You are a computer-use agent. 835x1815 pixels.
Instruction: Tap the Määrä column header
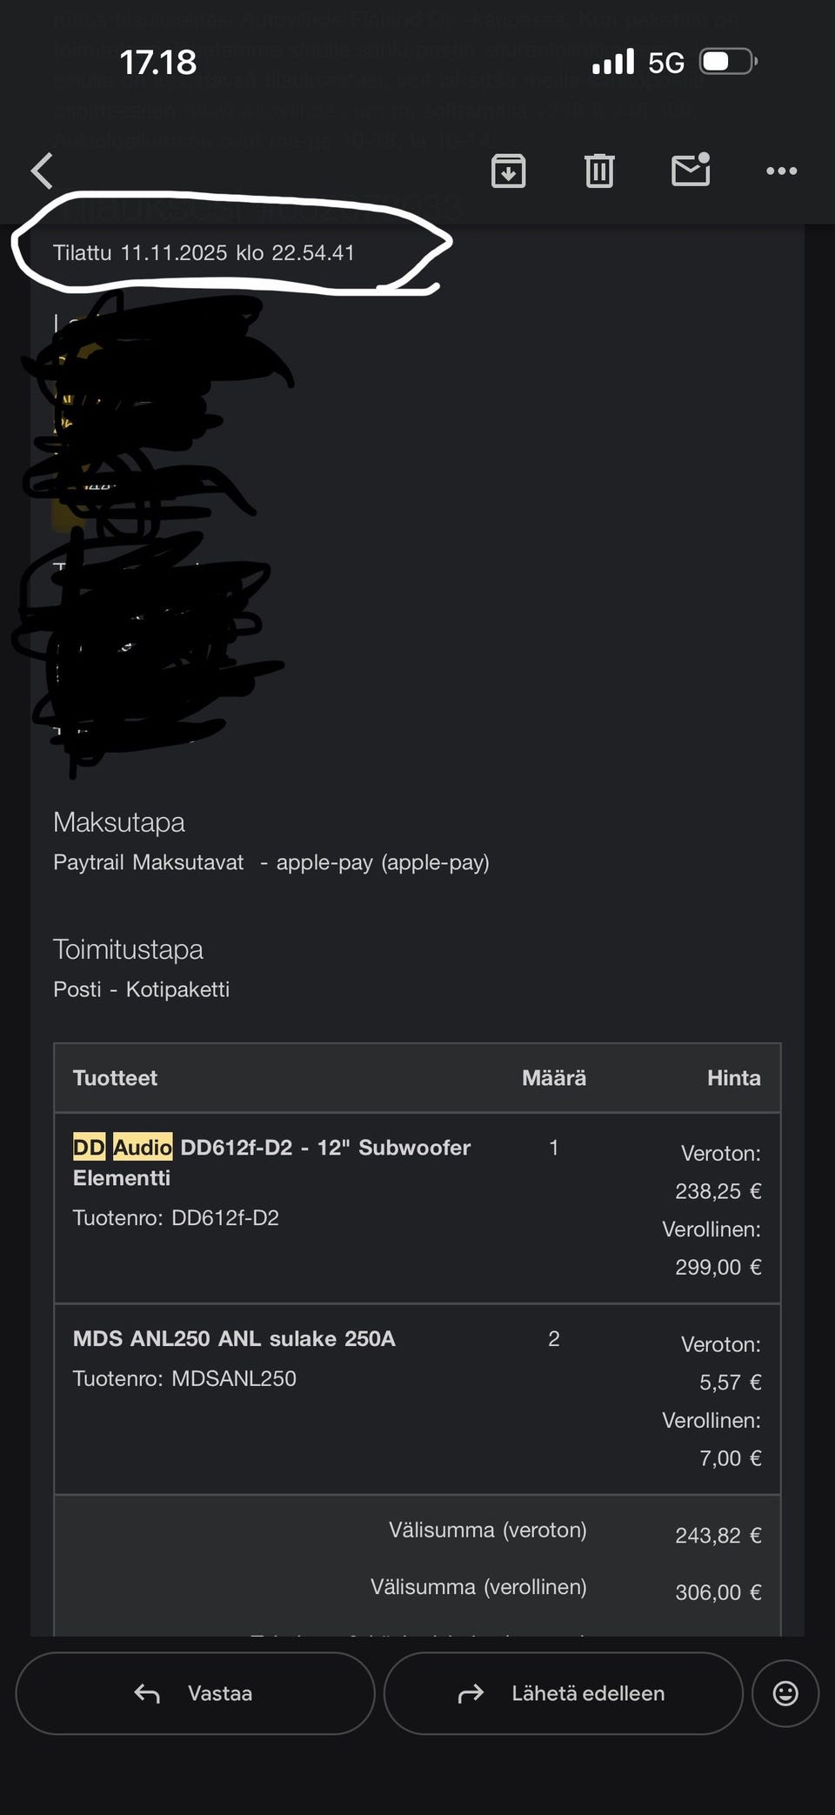[x=553, y=1077]
